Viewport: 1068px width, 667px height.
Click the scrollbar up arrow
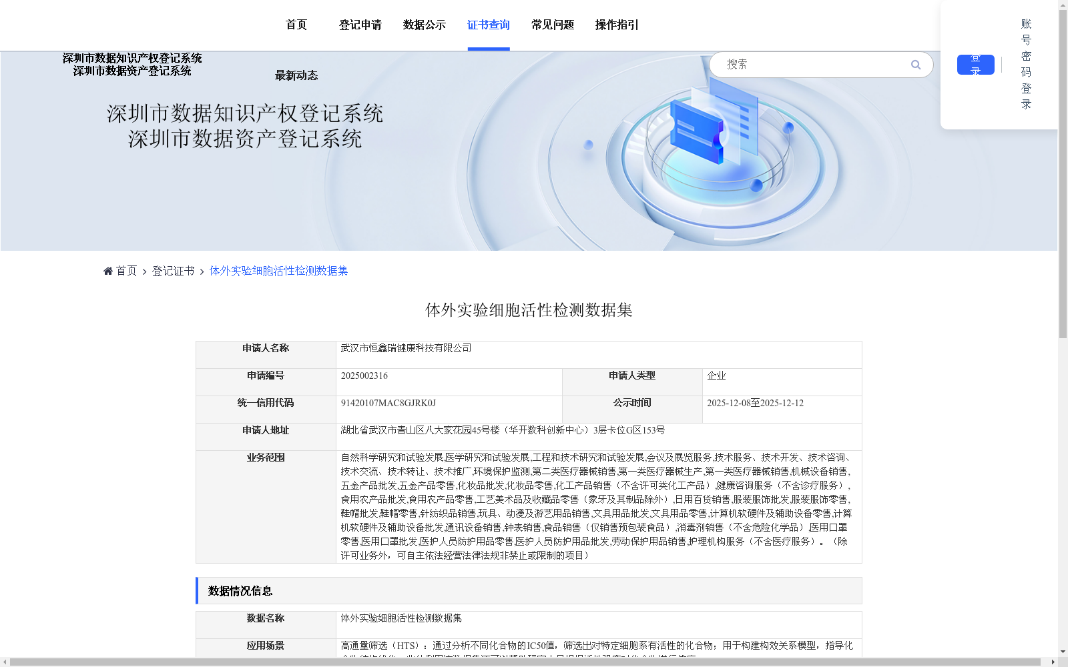coord(1063,4)
